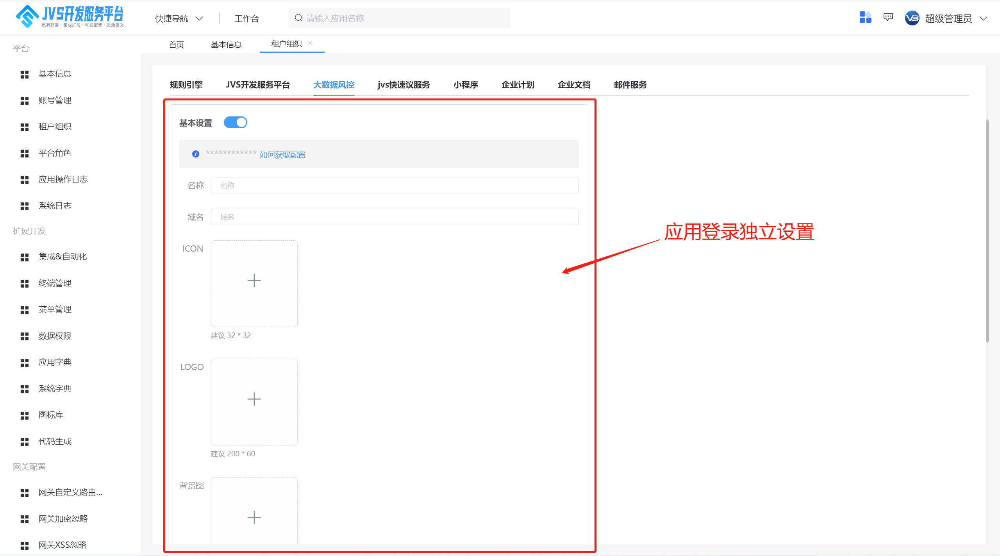Open the jvs快速议服务 tab

click(404, 85)
